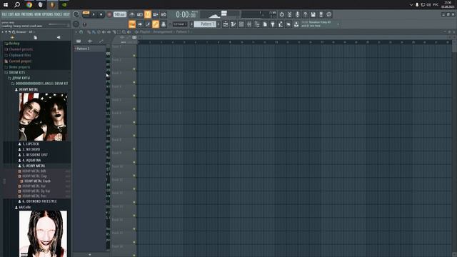Open the mixer faders icon

[249, 24]
